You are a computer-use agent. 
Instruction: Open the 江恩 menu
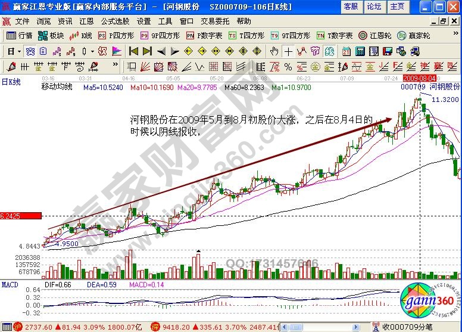point(86,21)
